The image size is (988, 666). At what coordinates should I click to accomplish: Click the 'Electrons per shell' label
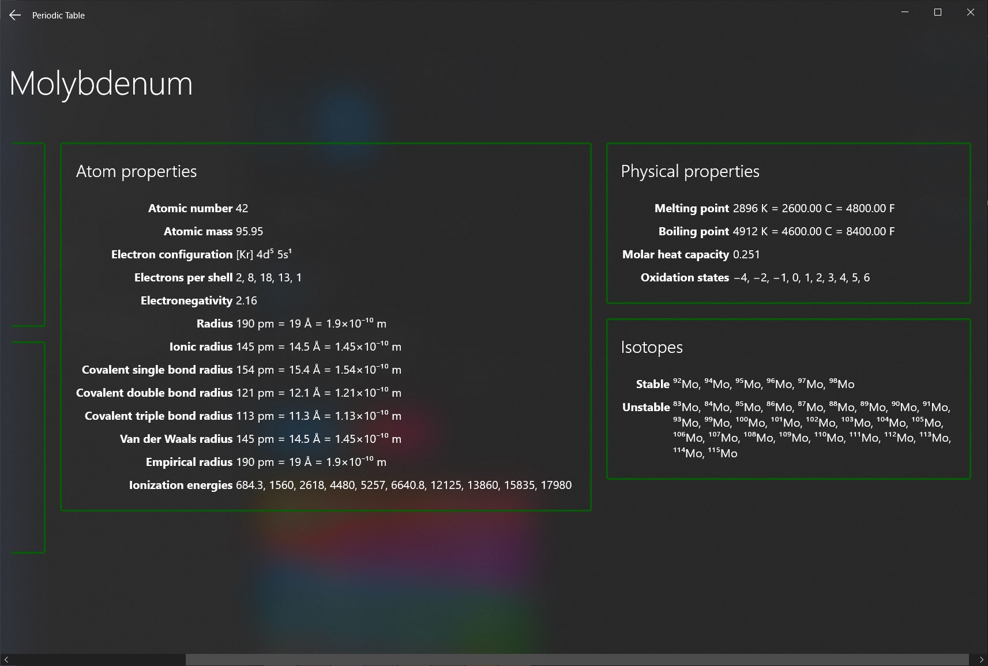[183, 277]
